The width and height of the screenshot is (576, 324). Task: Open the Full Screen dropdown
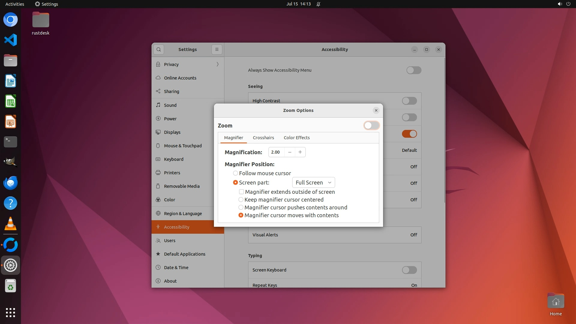[313, 182]
